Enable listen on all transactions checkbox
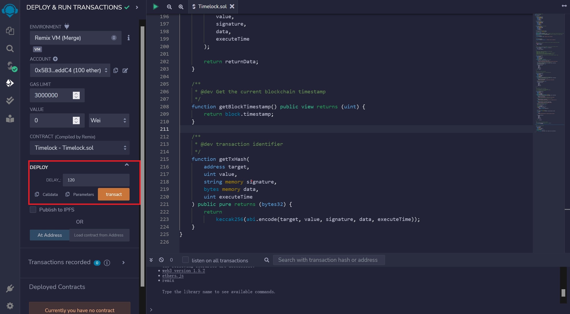Image resolution: width=570 pixels, height=314 pixels. [186, 260]
